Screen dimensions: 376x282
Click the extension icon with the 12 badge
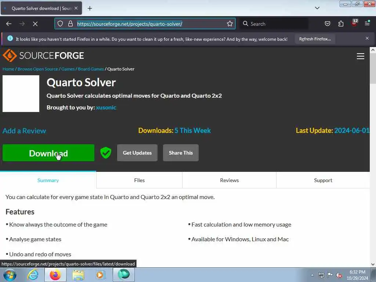[354, 23]
